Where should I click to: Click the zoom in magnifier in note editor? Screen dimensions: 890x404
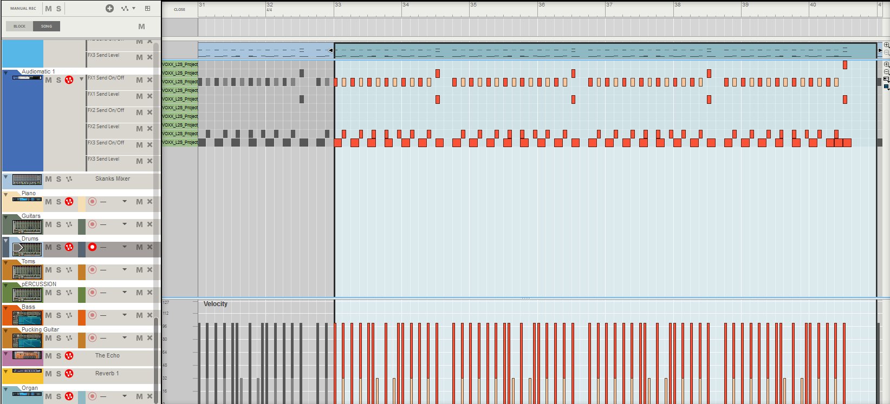(x=886, y=64)
